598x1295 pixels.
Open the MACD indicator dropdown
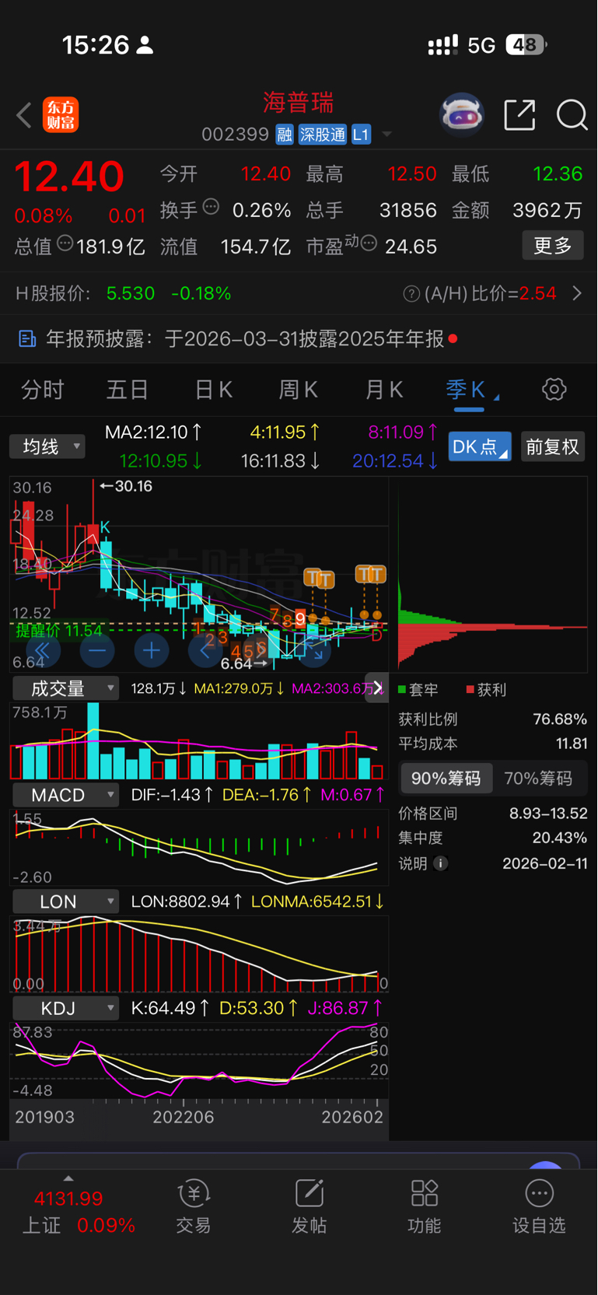pos(65,795)
